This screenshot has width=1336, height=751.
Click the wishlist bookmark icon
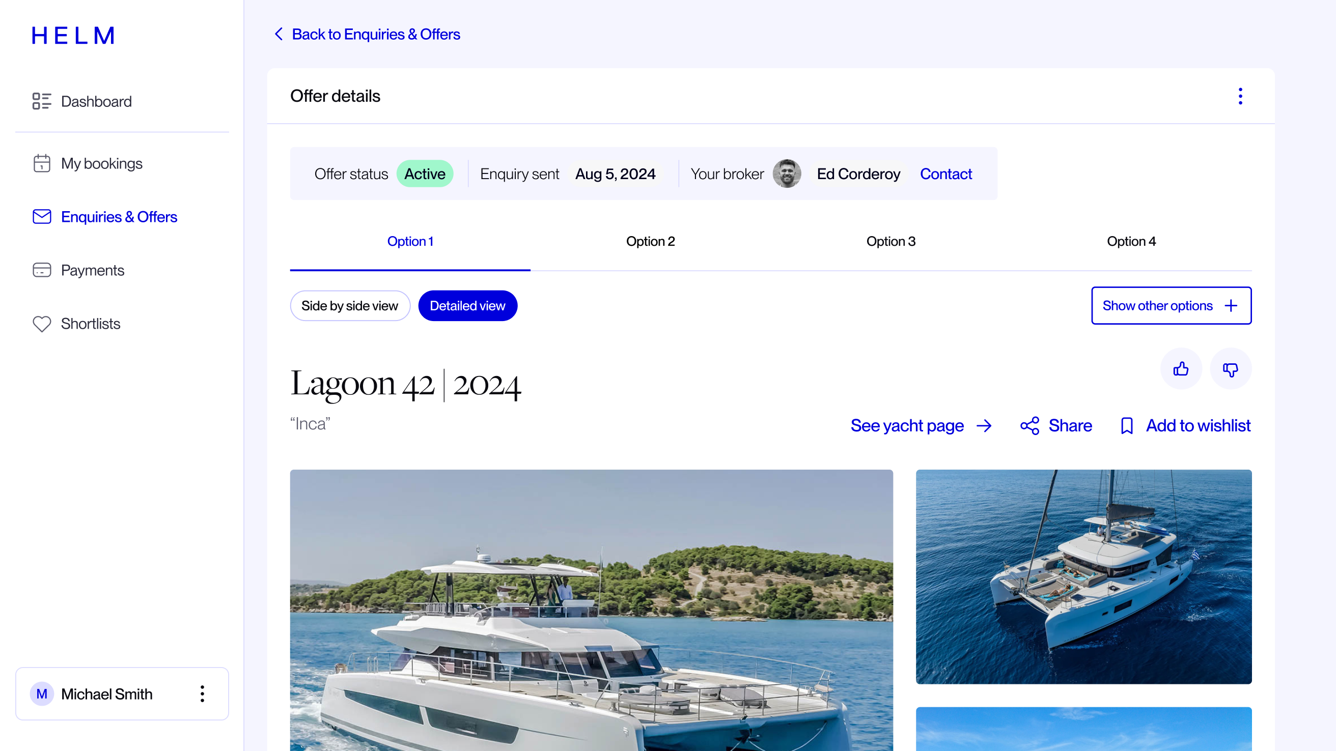[1126, 426]
